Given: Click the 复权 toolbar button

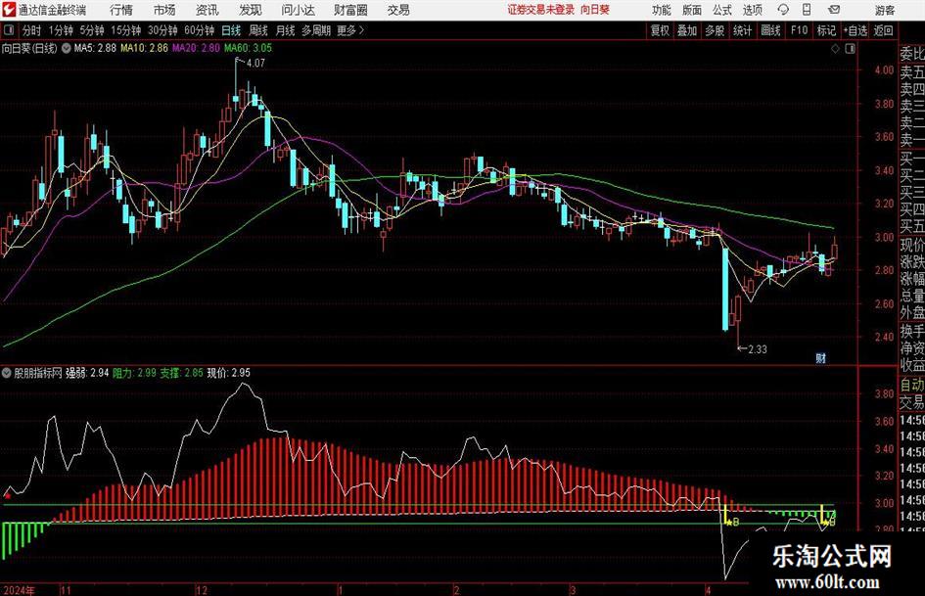Looking at the screenshot, I should (660, 30).
